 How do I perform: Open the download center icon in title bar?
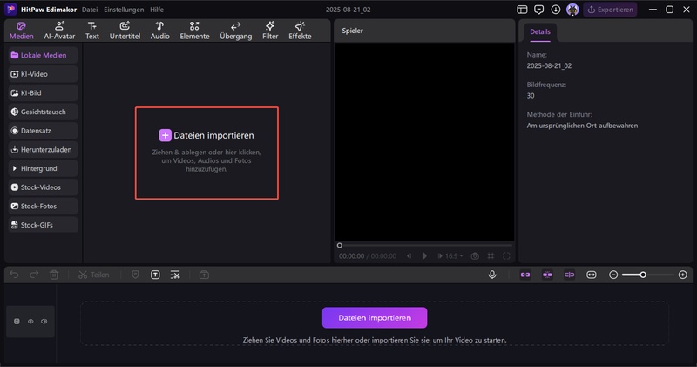click(x=556, y=10)
